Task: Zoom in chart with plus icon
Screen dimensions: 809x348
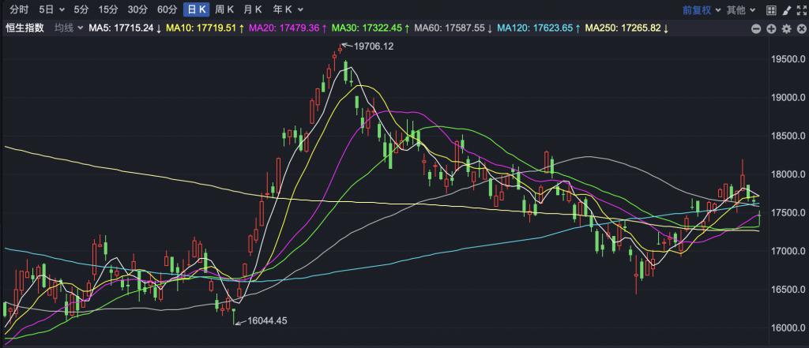Action: pos(771,28)
